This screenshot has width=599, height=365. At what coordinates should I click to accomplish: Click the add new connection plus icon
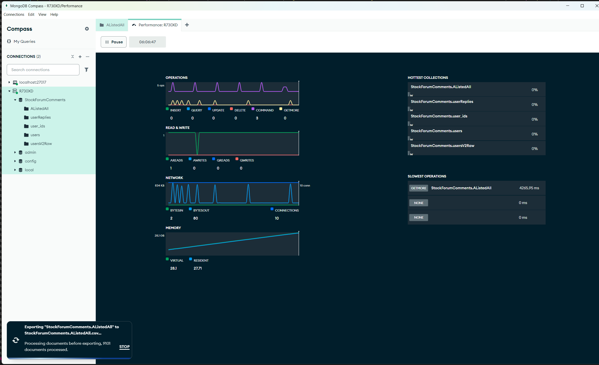click(x=80, y=57)
